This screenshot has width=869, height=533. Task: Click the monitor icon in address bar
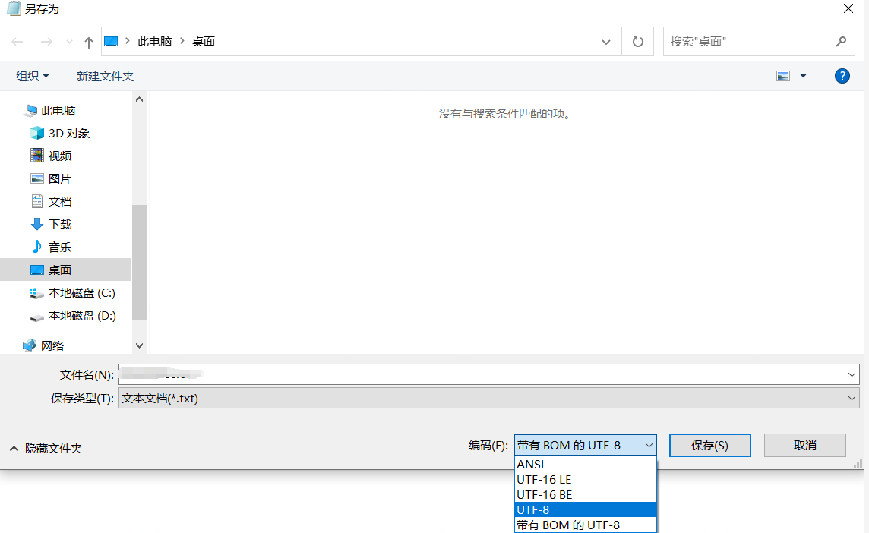[111, 42]
